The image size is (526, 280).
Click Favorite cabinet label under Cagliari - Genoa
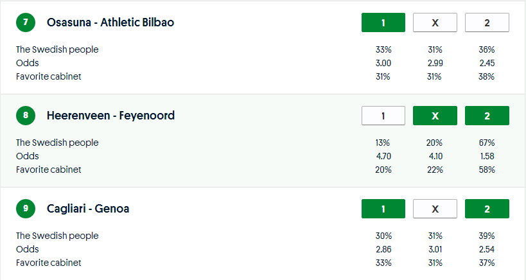tap(49, 263)
